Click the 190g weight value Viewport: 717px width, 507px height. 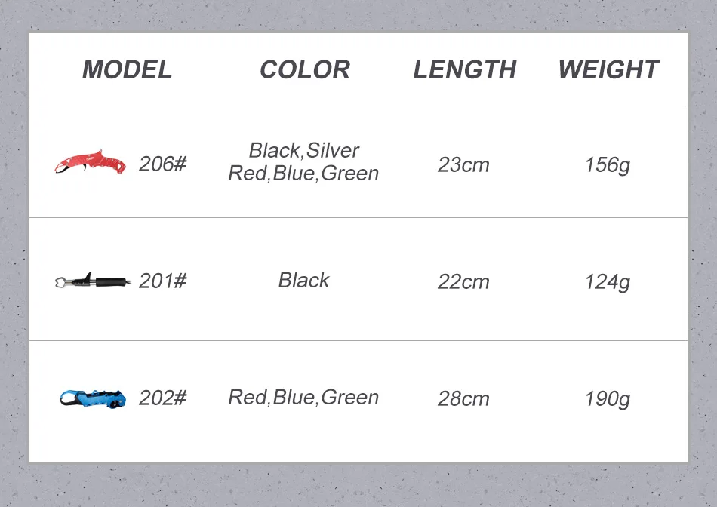tap(607, 399)
